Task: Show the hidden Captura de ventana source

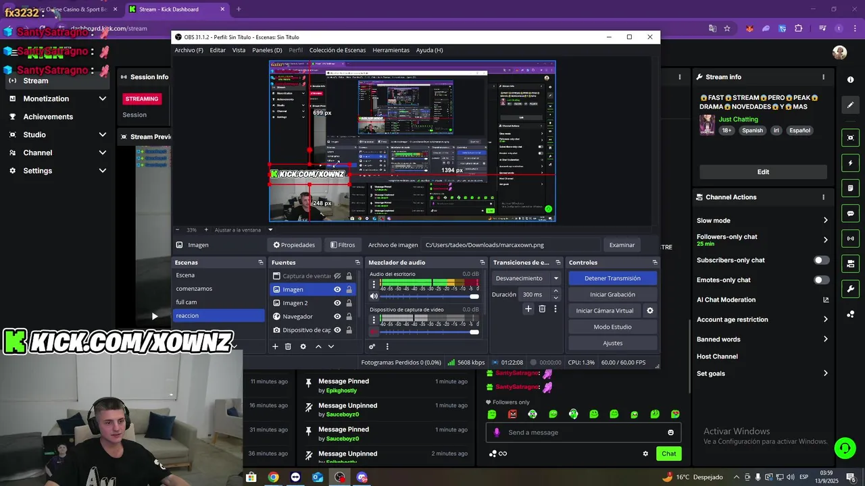Action: coord(337,276)
